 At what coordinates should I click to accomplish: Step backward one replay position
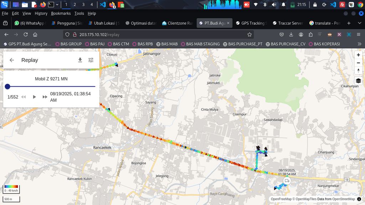[x=24, y=97]
